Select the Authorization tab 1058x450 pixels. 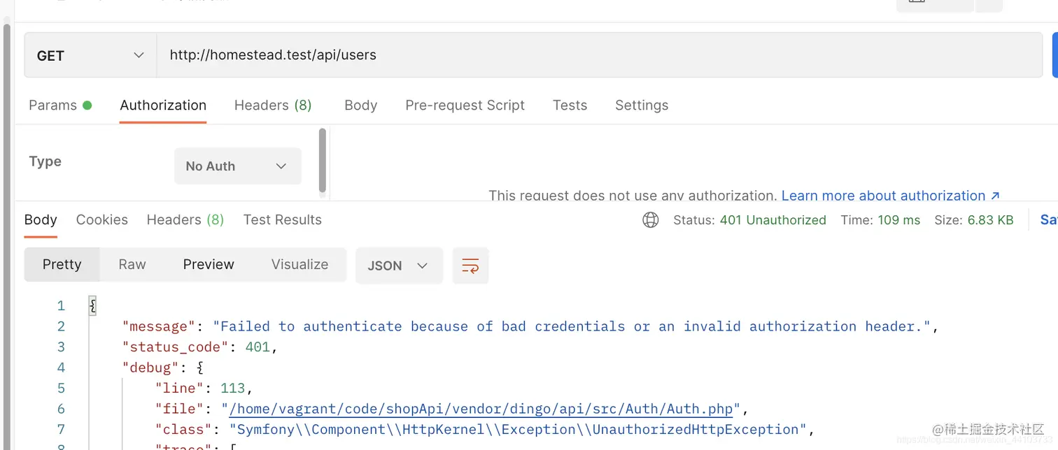pos(163,106)
